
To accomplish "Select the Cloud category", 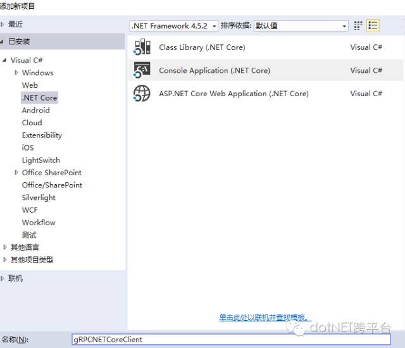I will 32,123.
